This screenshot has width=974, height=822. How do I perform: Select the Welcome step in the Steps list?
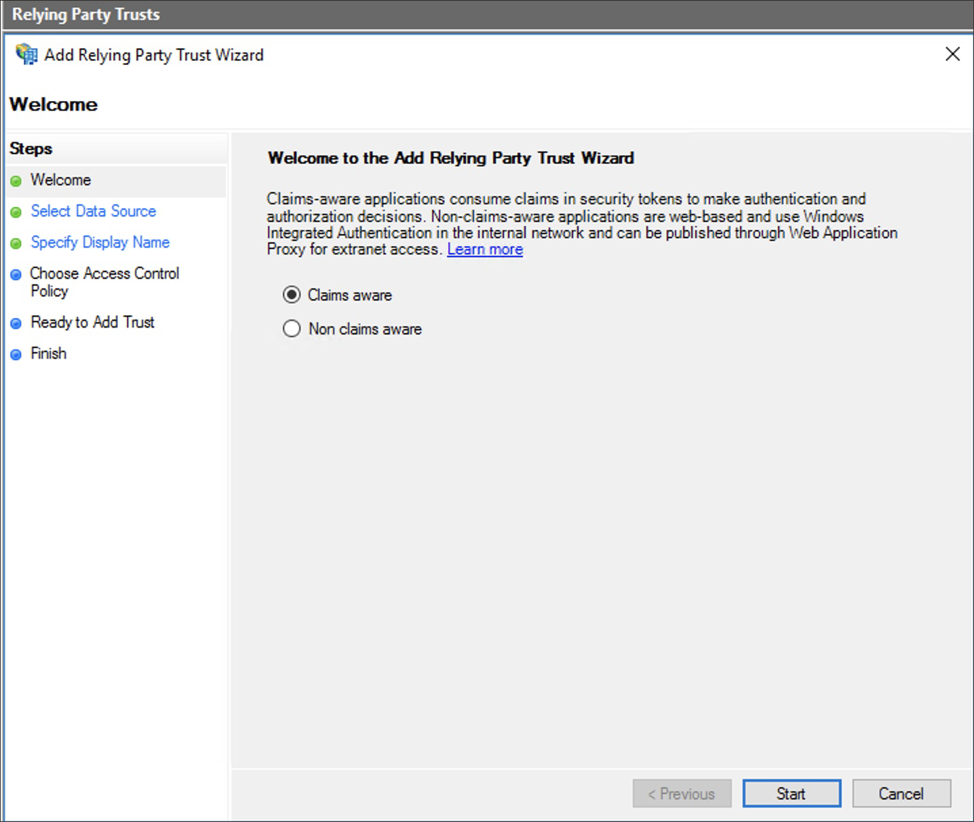point(60,180)
